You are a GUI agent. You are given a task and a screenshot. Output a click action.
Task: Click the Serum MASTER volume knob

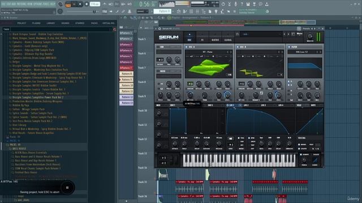310,36
